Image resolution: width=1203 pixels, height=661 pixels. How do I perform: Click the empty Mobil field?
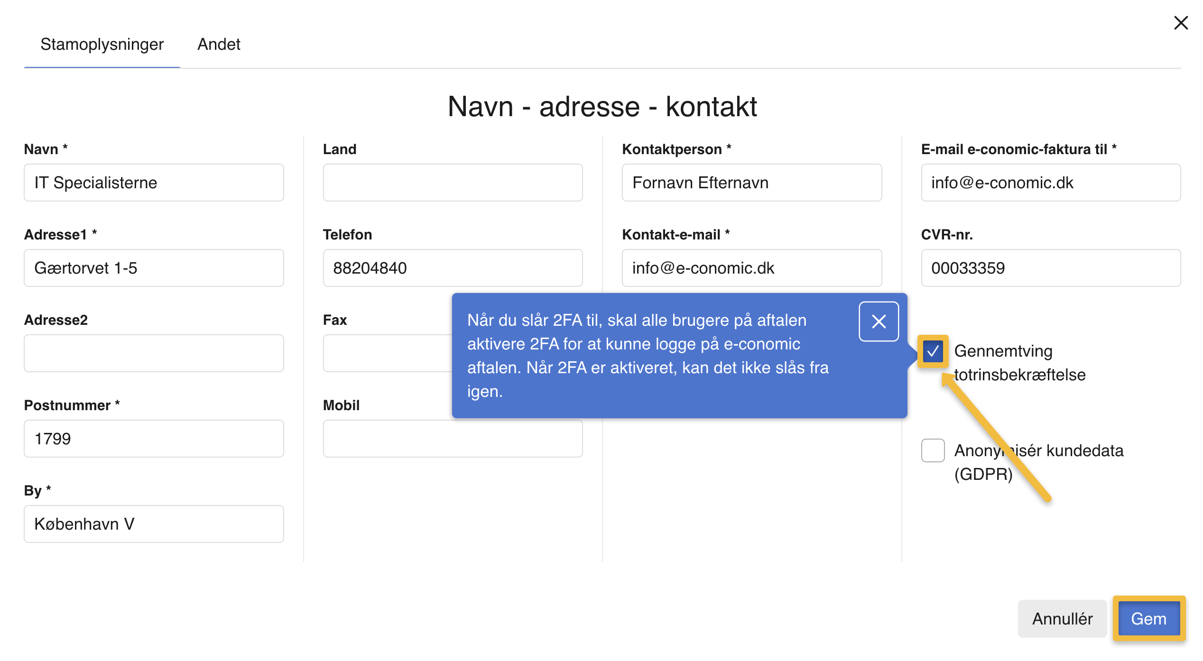(x=453, y=440)
